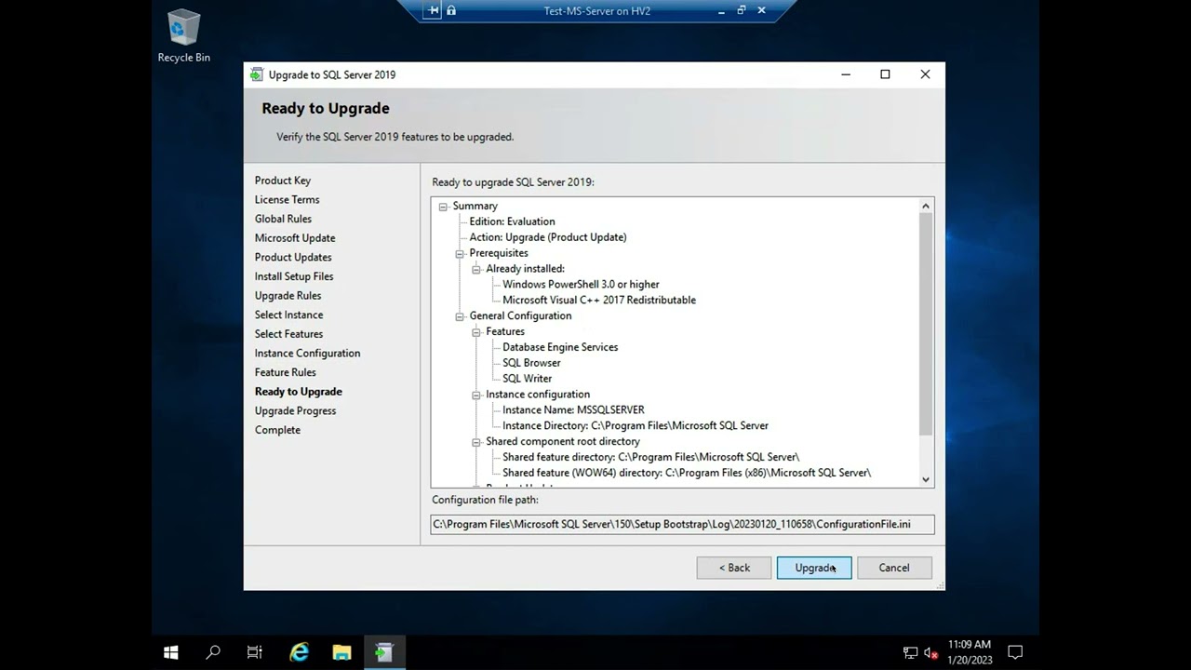Go back with the Back button

[x=734, y=568]
